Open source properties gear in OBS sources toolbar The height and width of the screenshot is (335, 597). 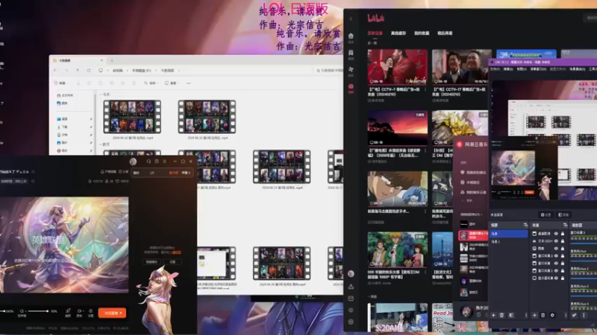(x=552, y=315)
